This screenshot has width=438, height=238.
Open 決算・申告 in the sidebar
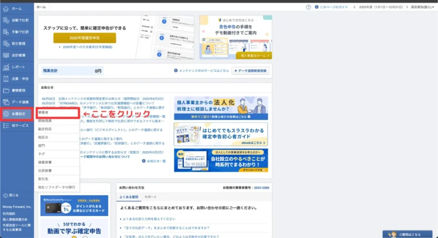click(x=17, y=79)
